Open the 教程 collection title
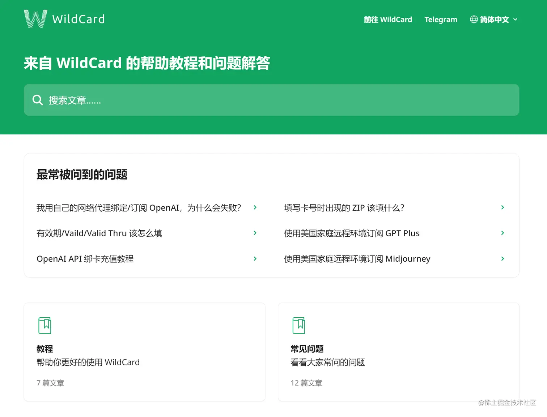547x417 pixels. pyautogui.click(x=45, y=349)
